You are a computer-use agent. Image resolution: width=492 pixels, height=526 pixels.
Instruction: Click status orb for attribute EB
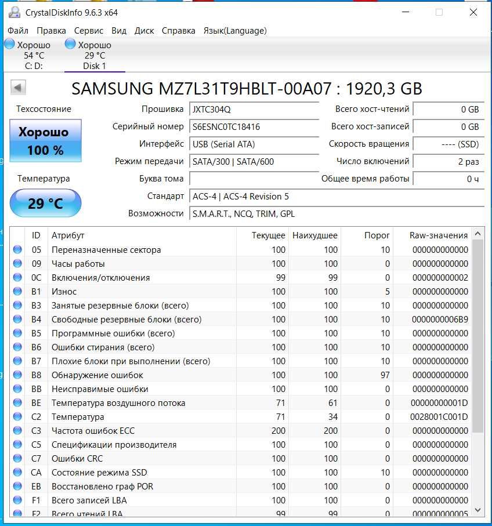[x=17, y=487]
